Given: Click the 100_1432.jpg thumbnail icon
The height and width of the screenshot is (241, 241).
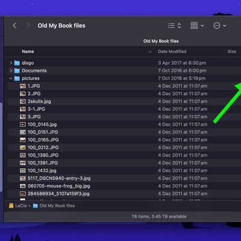Looking at the screenshot, I should [23, 171].
